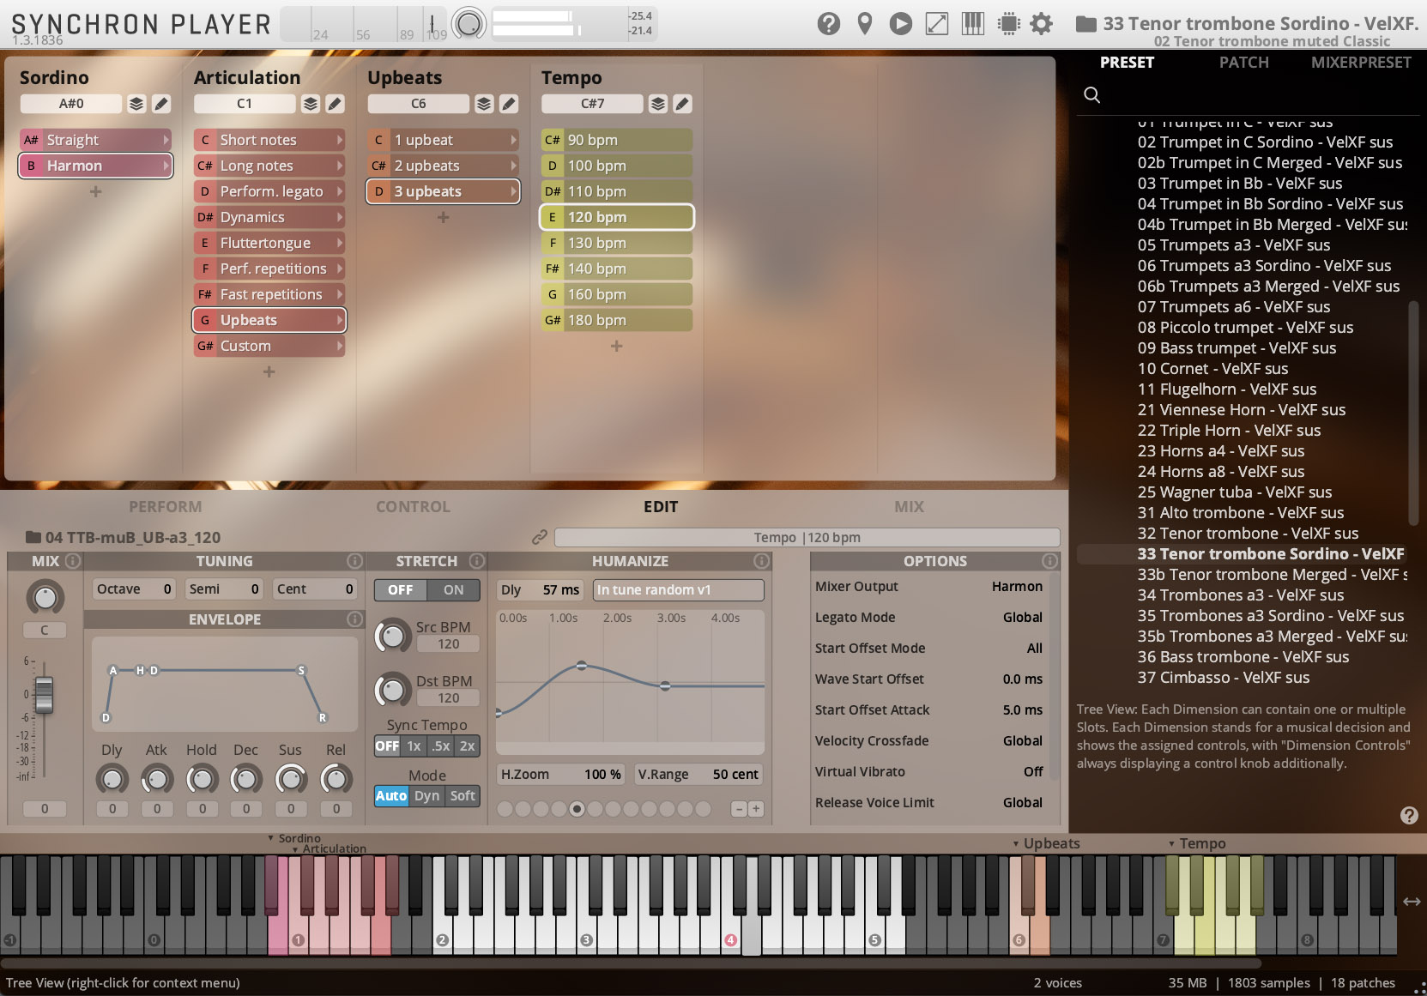Adjust the MIX volume fader
The width and height of the screenshot is (1427, 996).
click(x=44, y=694)
